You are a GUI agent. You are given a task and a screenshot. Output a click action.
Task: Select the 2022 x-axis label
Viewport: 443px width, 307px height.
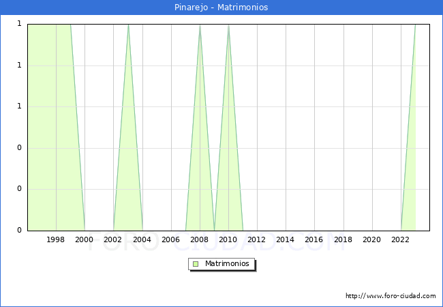[401, 239]
